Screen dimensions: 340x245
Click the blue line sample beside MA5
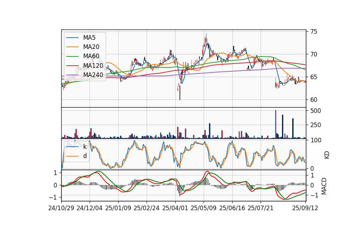[x=72, y=38]
